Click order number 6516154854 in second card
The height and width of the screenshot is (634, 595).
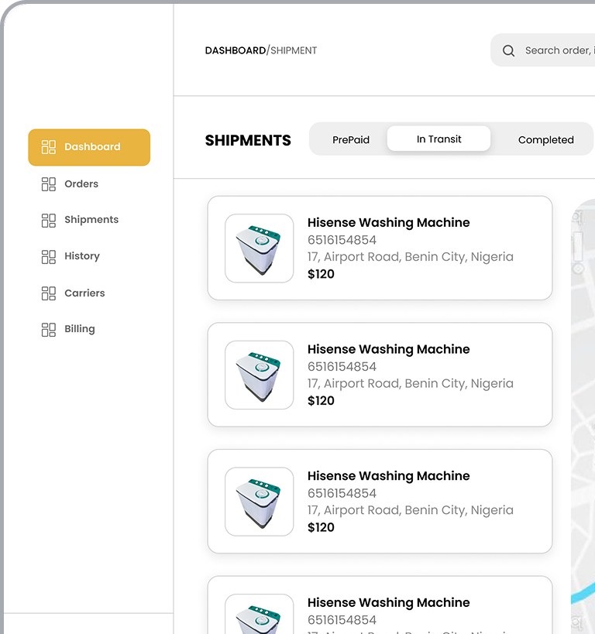pos(342,366)
